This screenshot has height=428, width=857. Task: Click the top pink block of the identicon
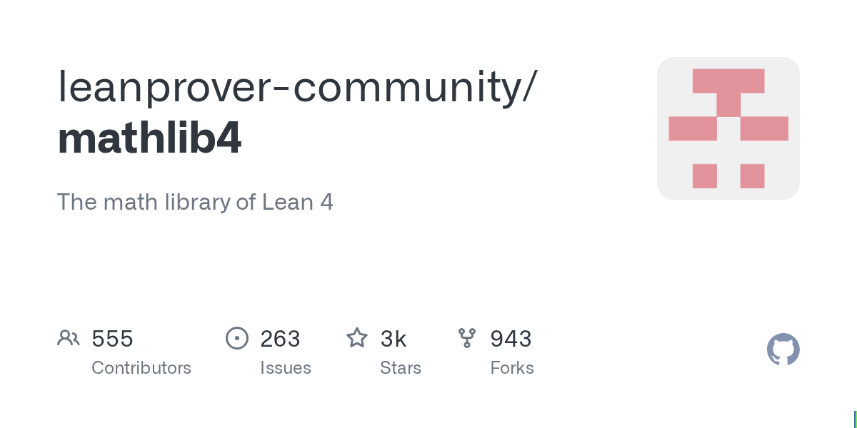728,81
